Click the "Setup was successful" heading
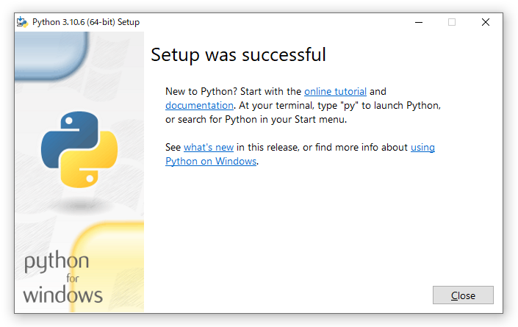This screenshot has height=327, width=518. pyautogui.click(x=238, y=55)
